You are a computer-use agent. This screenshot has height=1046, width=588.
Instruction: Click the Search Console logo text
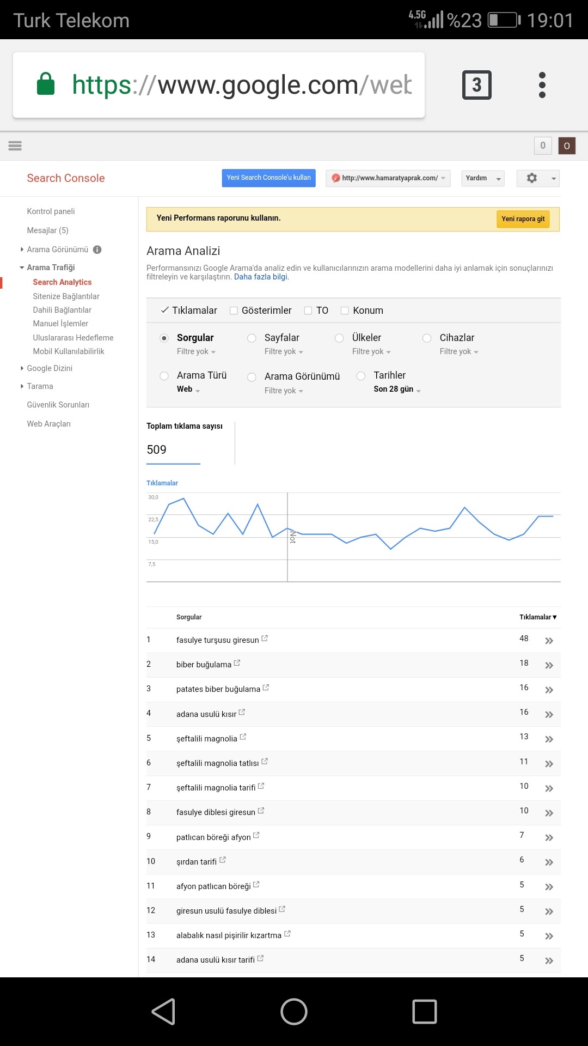66,178
